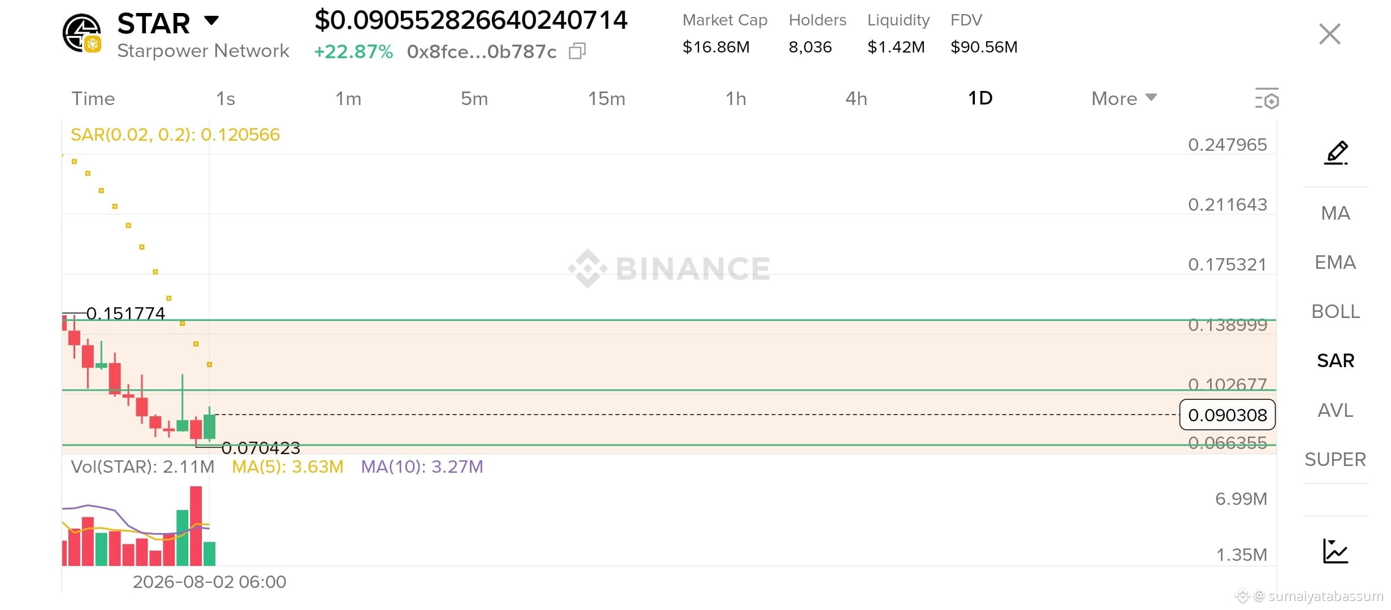Open chart settings icon
The height and width of the screenshot is (610, 1391).
click(1267, 98)
